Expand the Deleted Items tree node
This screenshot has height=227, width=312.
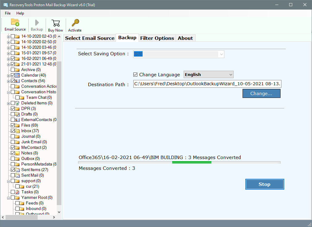point(8,103)
